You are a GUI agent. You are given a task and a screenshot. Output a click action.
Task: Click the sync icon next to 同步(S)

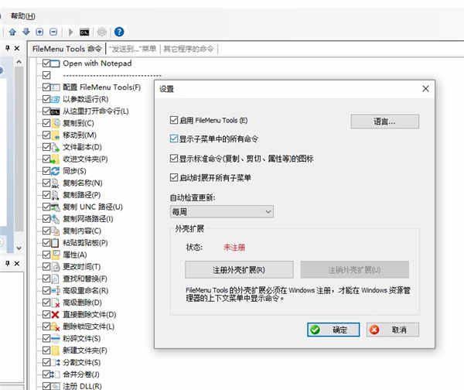point(56,171)
